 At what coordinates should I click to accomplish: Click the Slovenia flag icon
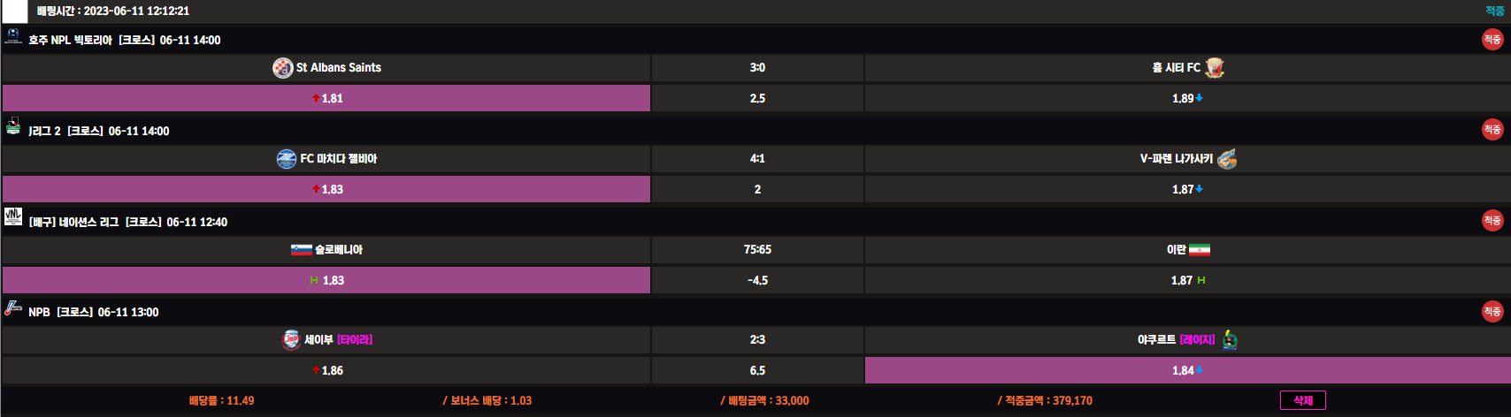click(302, 250)
